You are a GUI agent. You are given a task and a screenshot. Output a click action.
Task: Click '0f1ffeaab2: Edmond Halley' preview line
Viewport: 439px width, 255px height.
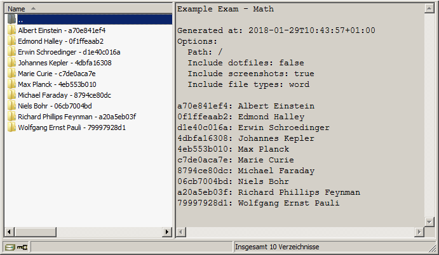(241, 117)
